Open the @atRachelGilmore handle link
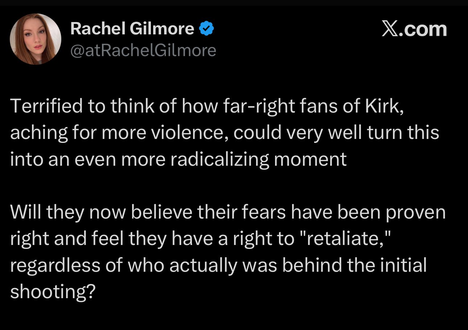Screen dimensions: 468x330 pyautogui.click(x=143, y=50)
